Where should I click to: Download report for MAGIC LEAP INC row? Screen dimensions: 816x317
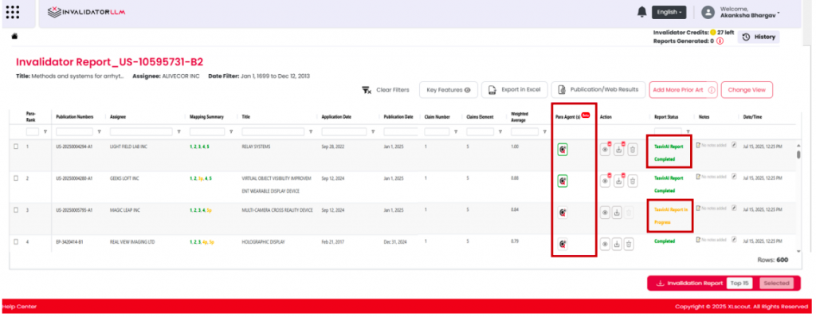point(618,213)
